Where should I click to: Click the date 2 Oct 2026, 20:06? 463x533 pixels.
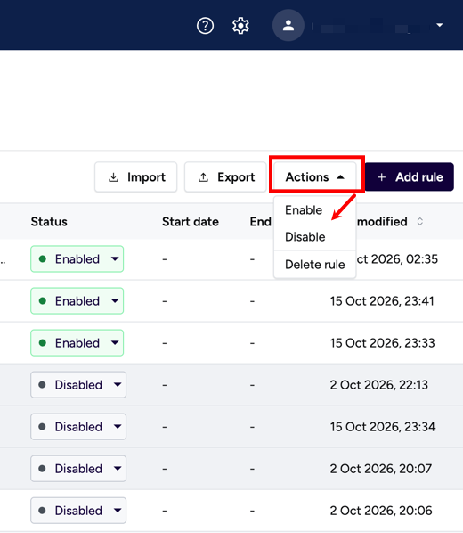click(381, 511)
